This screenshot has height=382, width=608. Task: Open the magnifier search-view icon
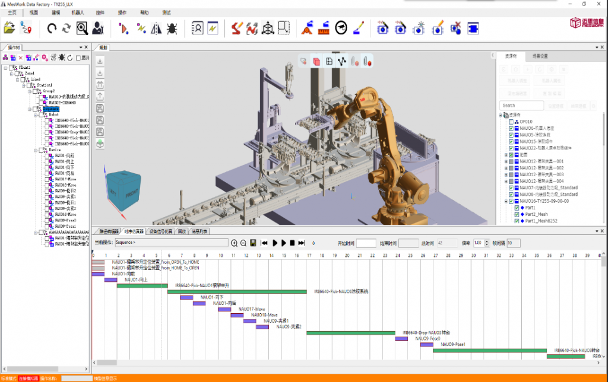click(82, 28)
